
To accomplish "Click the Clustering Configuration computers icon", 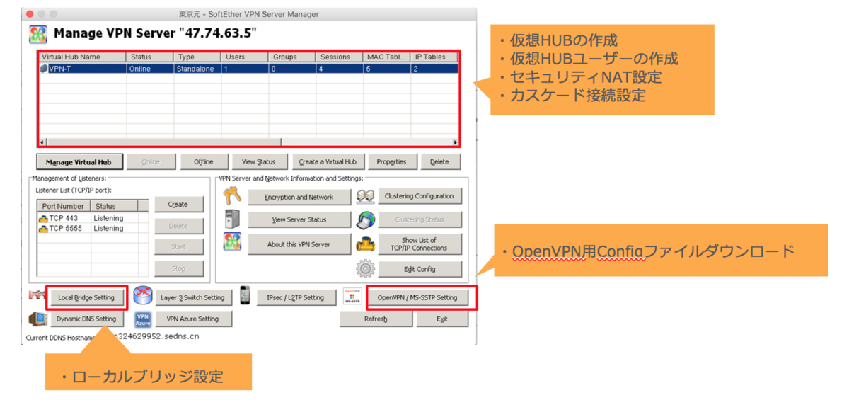I will tap(365, 196).
